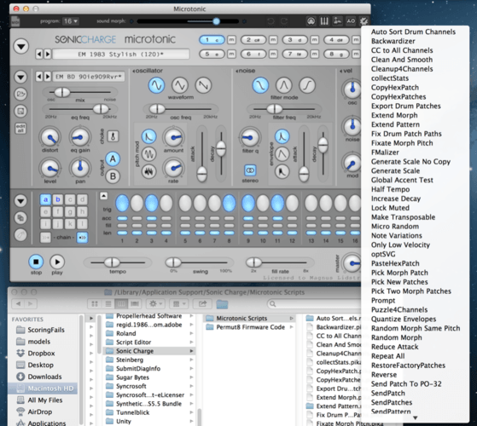This screenshot has height=426, width=477.
Task: Select drum channel 7 button
Action: coord(294,54)
